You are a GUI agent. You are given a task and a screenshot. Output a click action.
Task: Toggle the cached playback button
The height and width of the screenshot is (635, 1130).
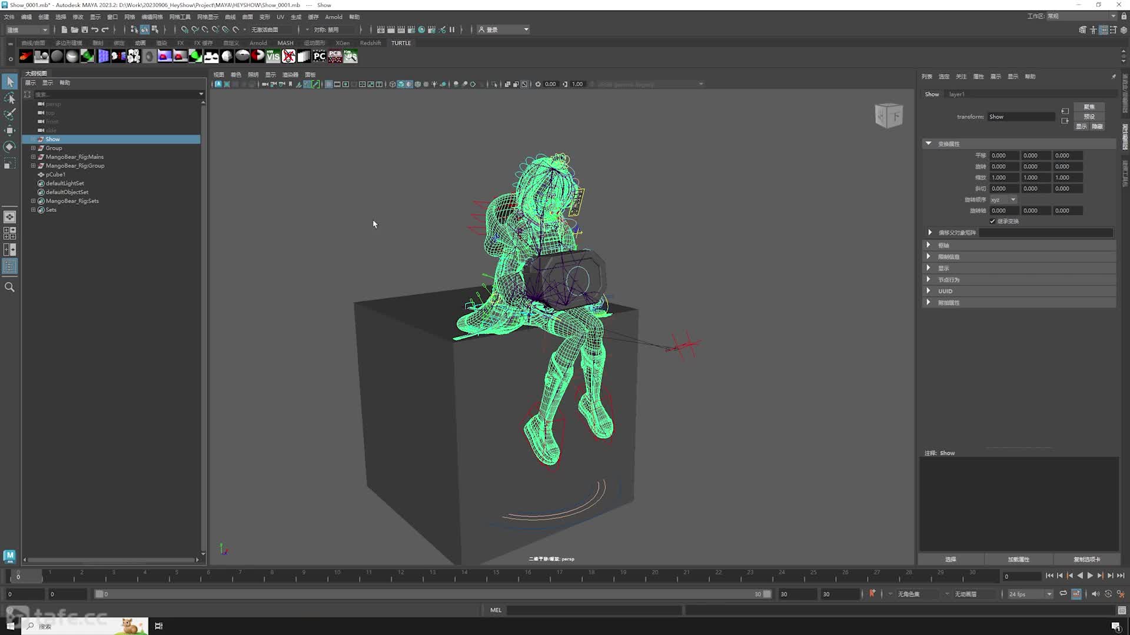[1076, 594]
